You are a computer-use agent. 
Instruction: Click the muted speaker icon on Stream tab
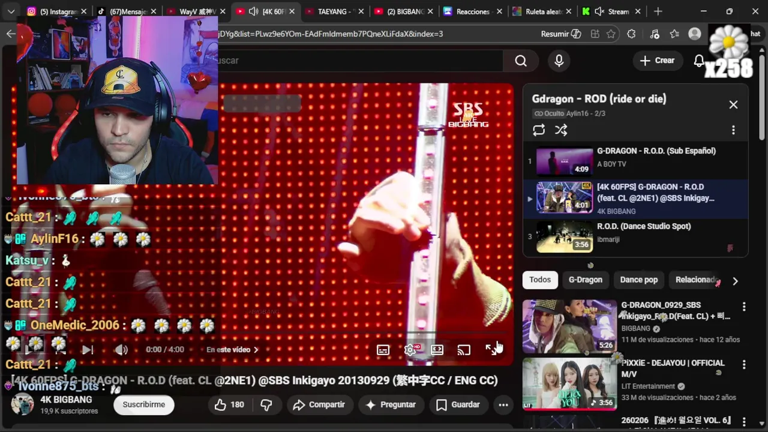(599, 11)
